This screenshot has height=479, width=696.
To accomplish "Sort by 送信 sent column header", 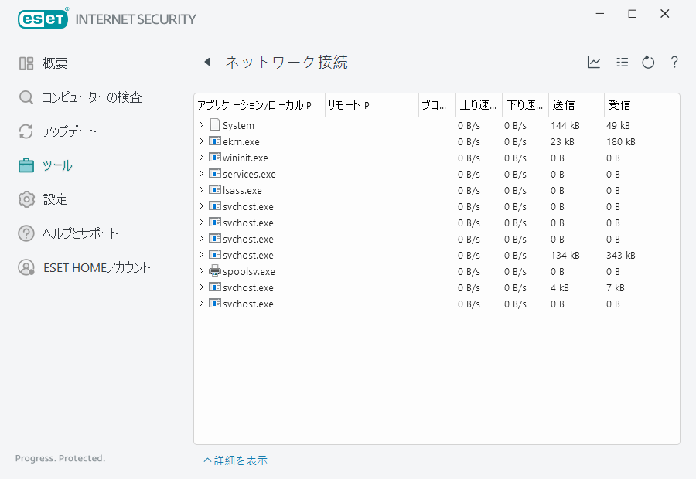I will point(577,105).
